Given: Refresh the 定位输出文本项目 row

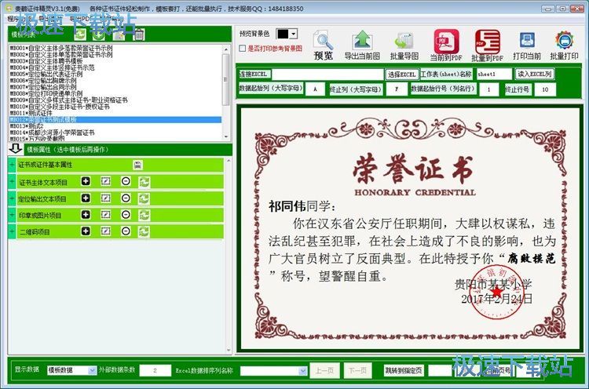Looking at the screenshot, I should click(144, 198).
